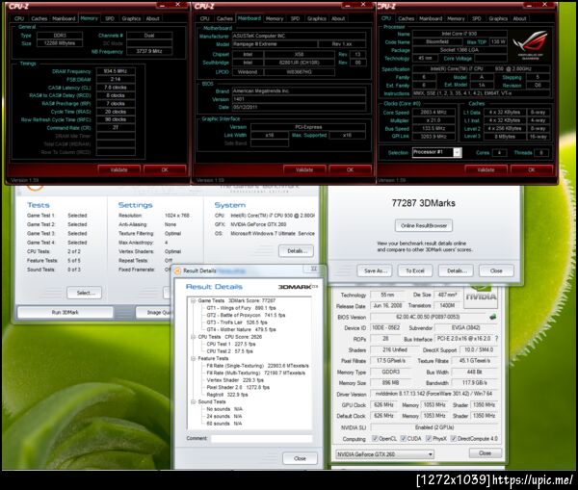
Task: Click Close in the 3DMark score window
Action: click(x=496, y=271)
